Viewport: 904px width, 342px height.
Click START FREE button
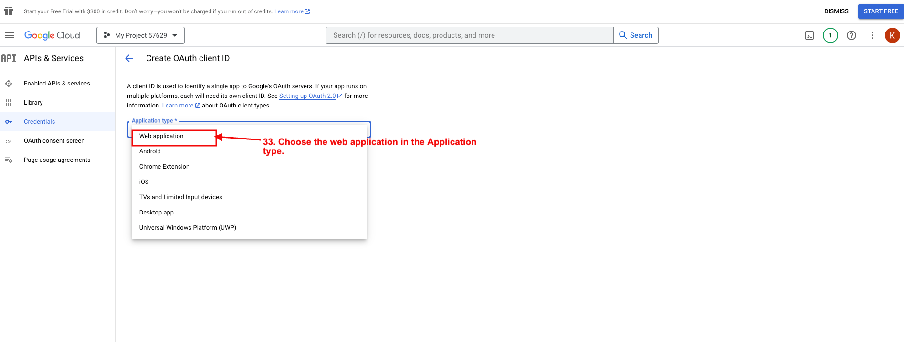point(881,11)
